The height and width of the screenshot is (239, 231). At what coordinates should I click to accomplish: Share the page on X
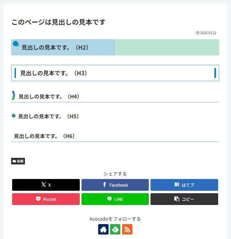[46, 185]
